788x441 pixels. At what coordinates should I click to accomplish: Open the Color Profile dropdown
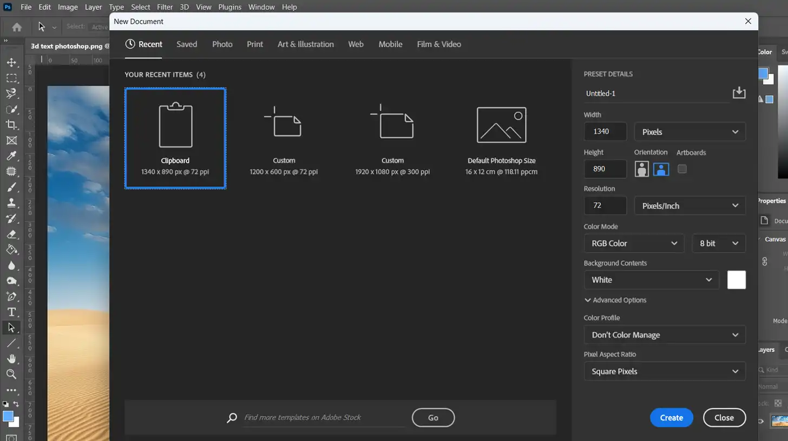pyautogui.click(x=665, y=335)
